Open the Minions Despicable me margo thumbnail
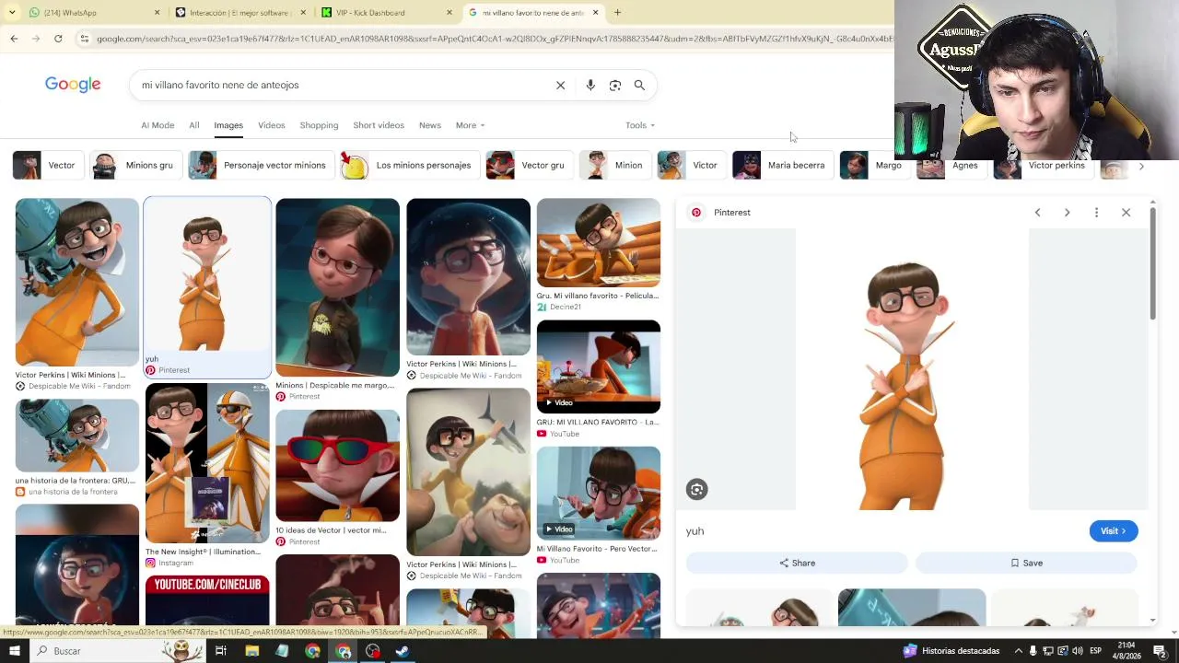1179x663 pixels. click(338, 288)
